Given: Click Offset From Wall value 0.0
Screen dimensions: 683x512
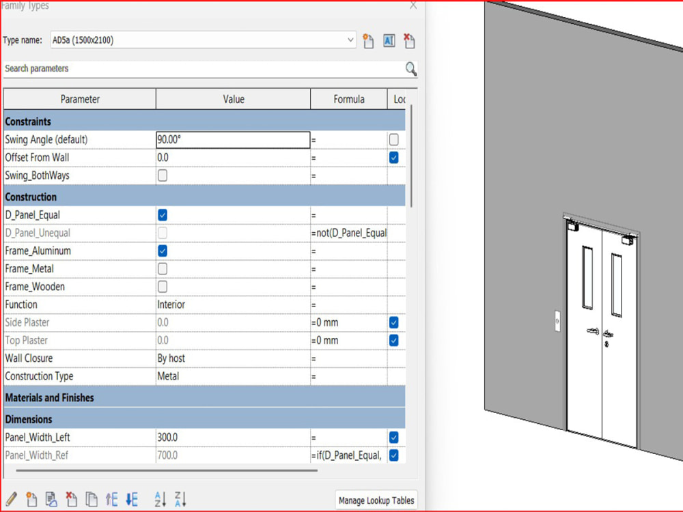Looking at the screenshot, I should [x=233, y=158].
